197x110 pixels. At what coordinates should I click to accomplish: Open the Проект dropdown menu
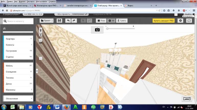[47, 21]
